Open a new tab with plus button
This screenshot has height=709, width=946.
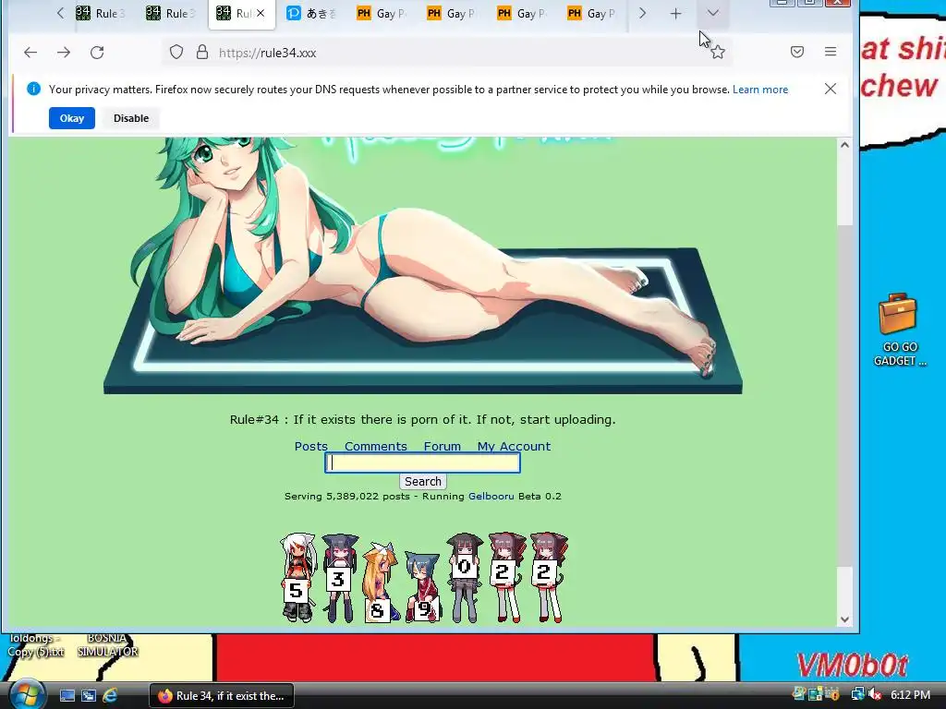(x=675, y=13)
